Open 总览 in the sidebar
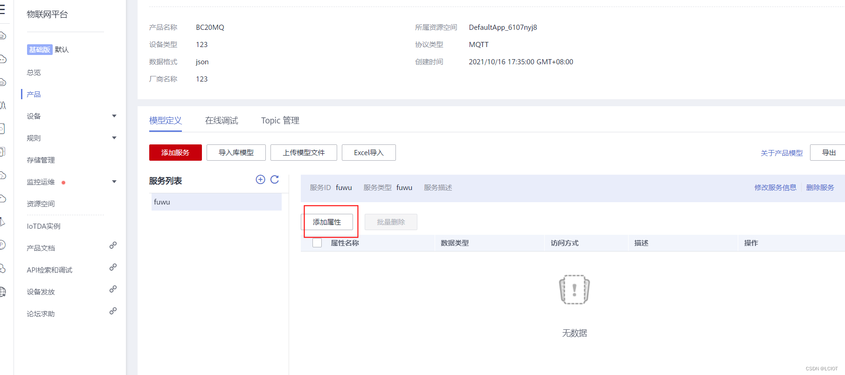845x375 pixels. (x=34, y=73)
